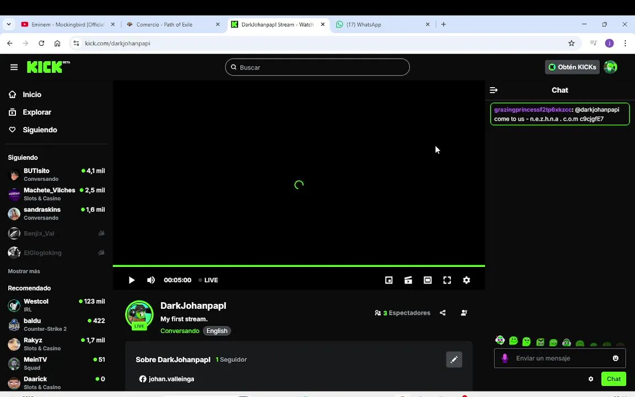Insert the third green emote
Image resolution: width=635 pixels, height=397 pixels.
click(x=526, y=341)
